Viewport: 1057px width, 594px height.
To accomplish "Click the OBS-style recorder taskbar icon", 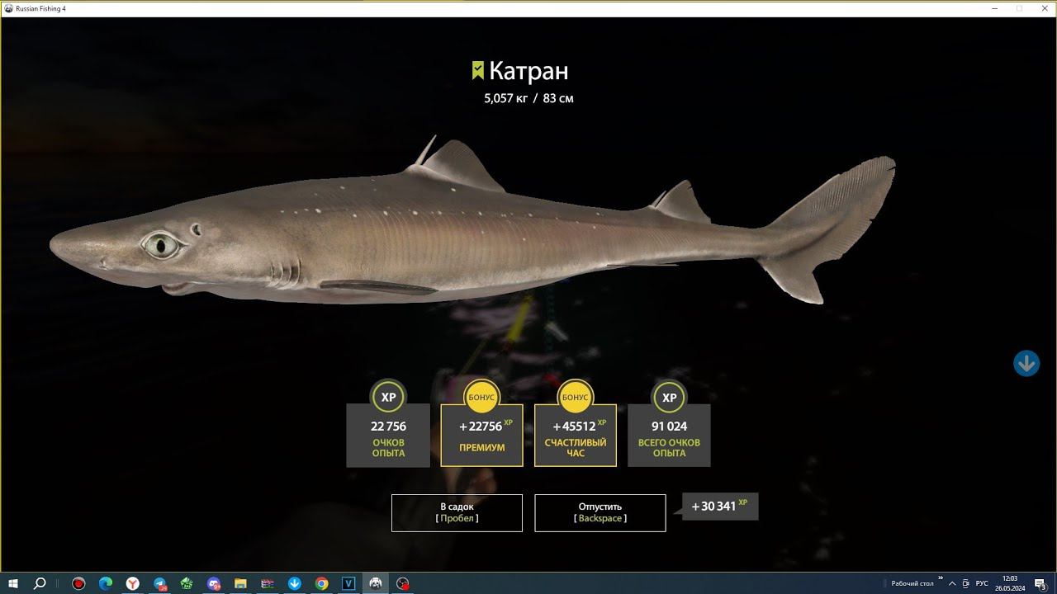I will click(403, 583).
